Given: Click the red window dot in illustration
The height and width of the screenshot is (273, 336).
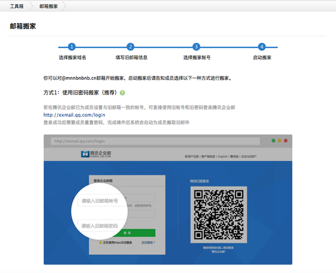Looking at the screenshot, I should [287, 141].
